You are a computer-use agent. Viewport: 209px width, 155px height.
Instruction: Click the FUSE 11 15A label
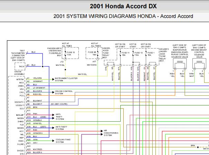click(x=125, y=54)
